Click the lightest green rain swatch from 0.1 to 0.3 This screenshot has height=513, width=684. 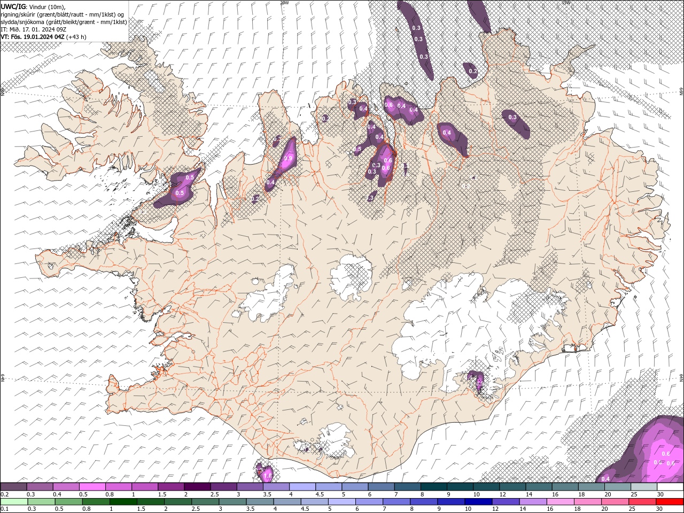14,502
